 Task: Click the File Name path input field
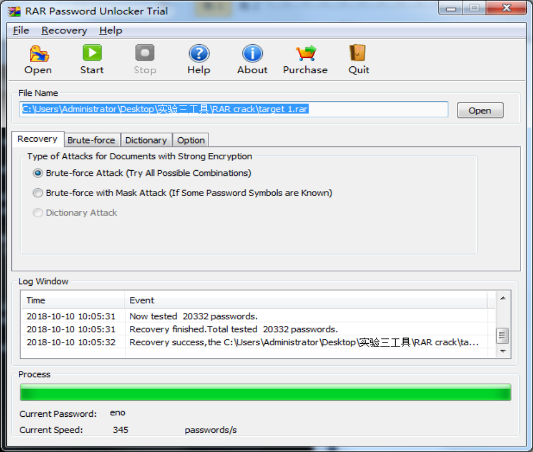click(x=233, y=109)
